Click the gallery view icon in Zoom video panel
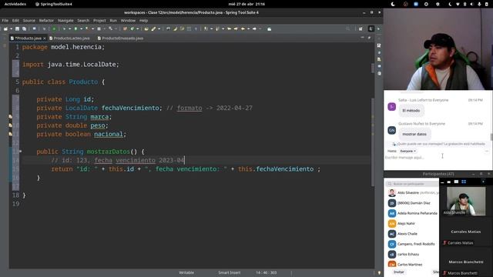 [464, 182]
